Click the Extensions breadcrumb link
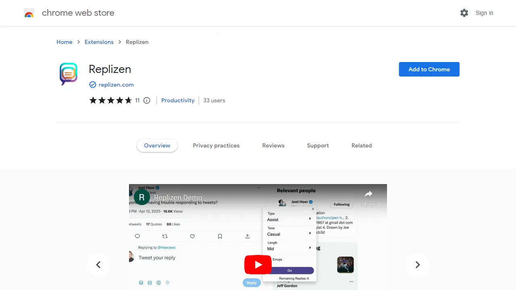Image resolution: width=516 pixels, height=290 pixels. 99,42
